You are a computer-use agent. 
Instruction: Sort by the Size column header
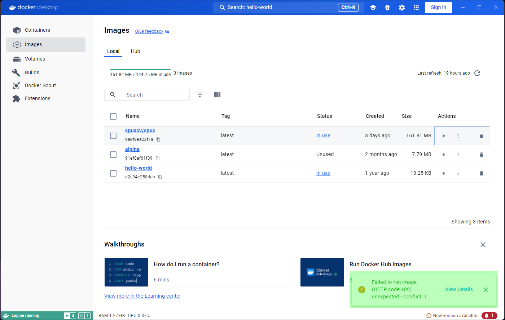407,116
